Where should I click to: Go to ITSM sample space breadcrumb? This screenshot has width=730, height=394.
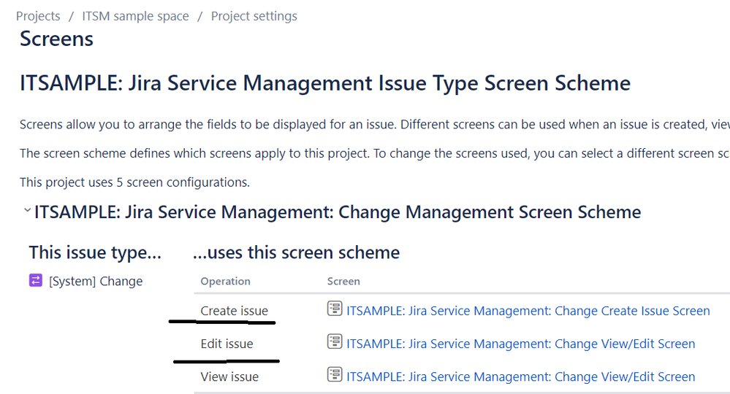point(135,16)
